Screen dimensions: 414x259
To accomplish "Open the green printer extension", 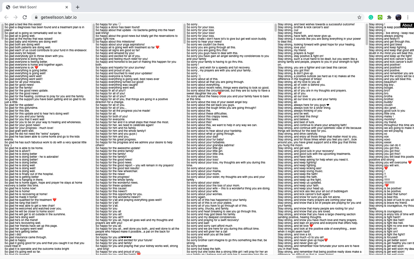I will tap(380, 17).
